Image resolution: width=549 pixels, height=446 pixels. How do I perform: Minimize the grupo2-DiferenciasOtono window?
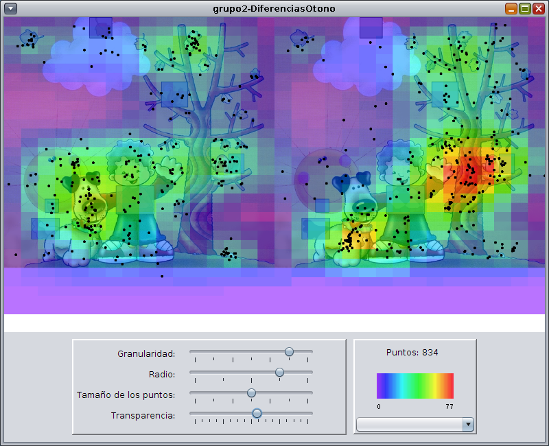[511, 8]
